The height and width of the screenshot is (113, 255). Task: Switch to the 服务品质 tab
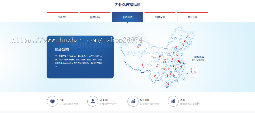tap(95, 17)
